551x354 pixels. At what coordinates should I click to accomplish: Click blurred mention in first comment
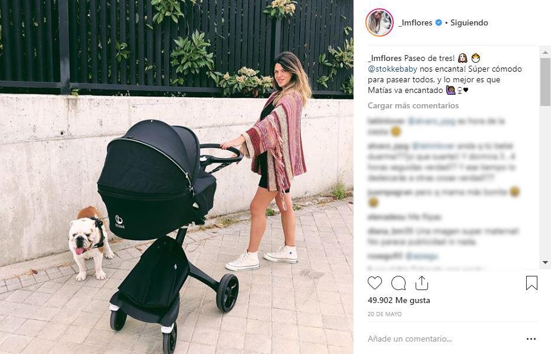pyautogui.click(x=432, y=121)
